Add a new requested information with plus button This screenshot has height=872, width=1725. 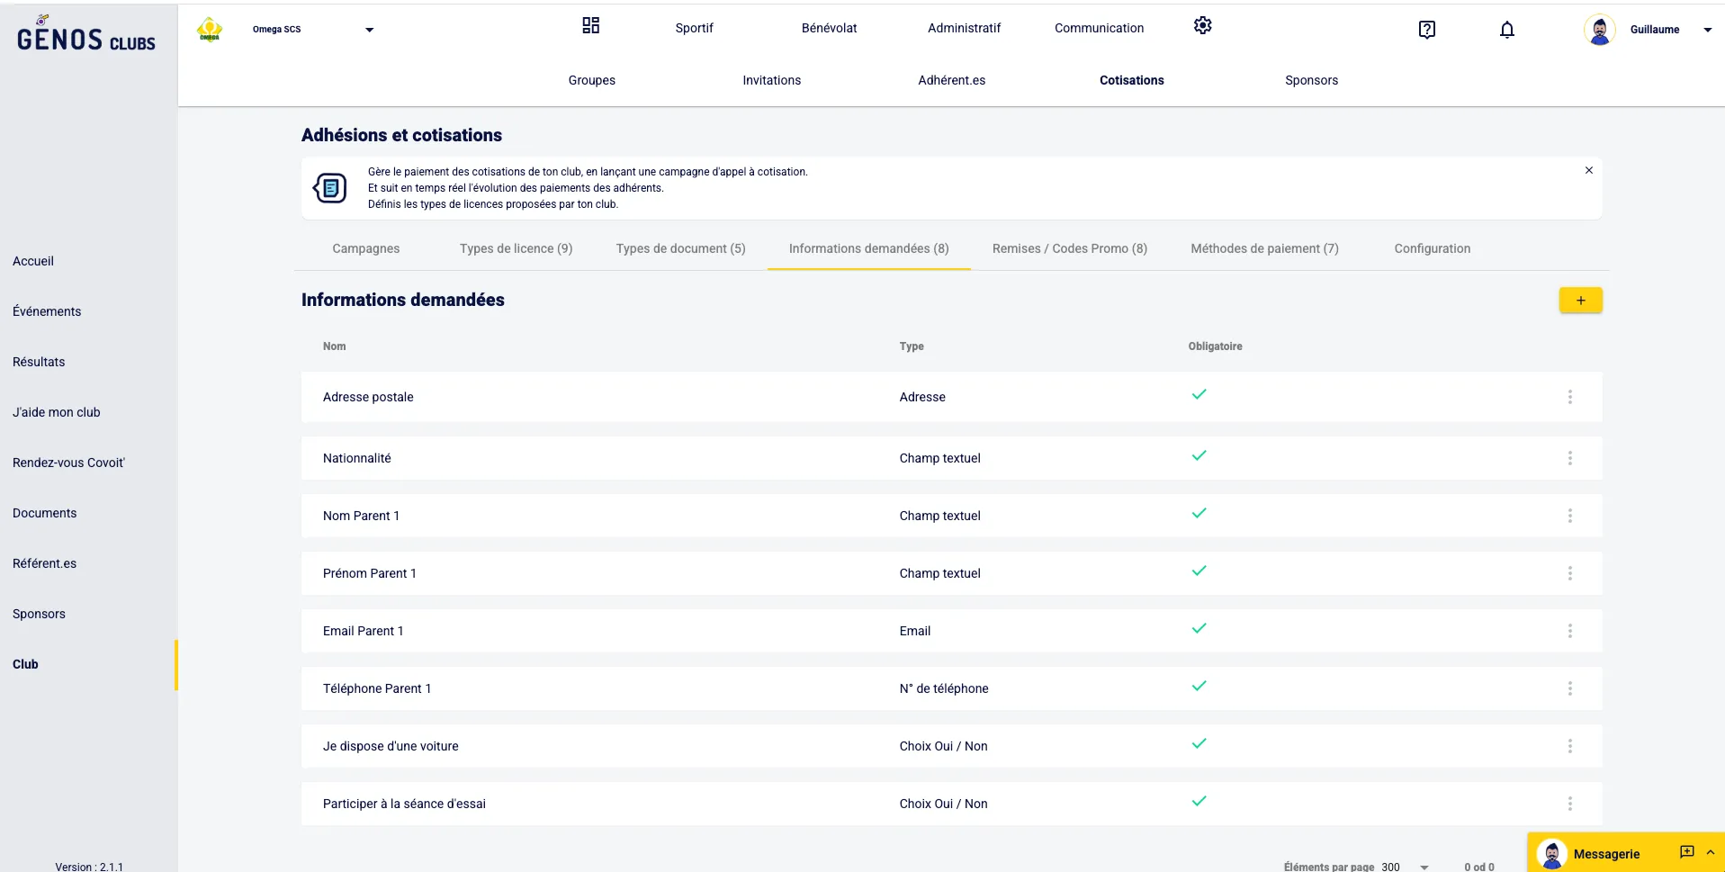[1579, 301]
